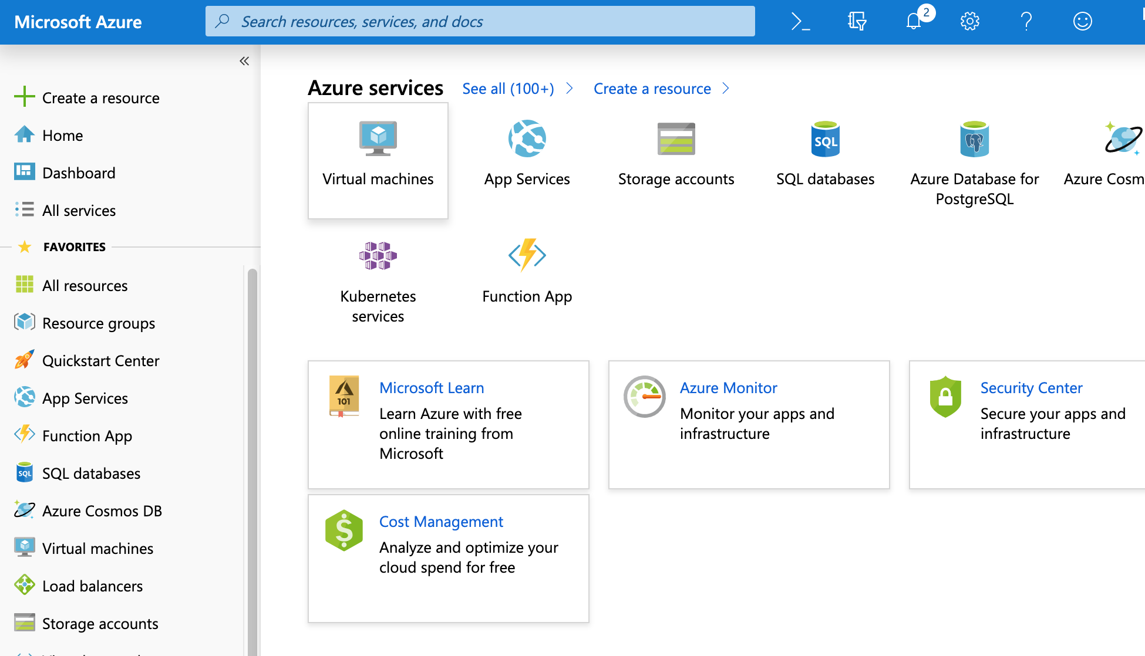Select All services menu item
The image size is (1145, 656).
[78, 209]
